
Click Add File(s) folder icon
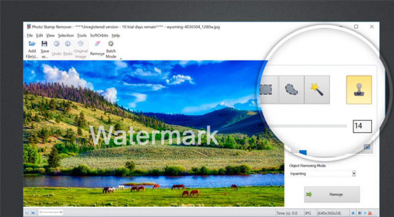click(x=32, y=44)
